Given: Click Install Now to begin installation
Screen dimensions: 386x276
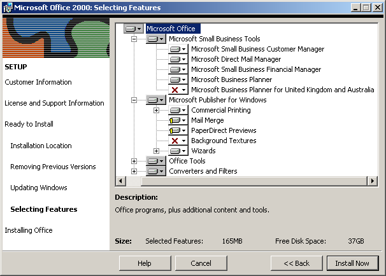Looking at the screenshot, I should [x=352, y=263].
